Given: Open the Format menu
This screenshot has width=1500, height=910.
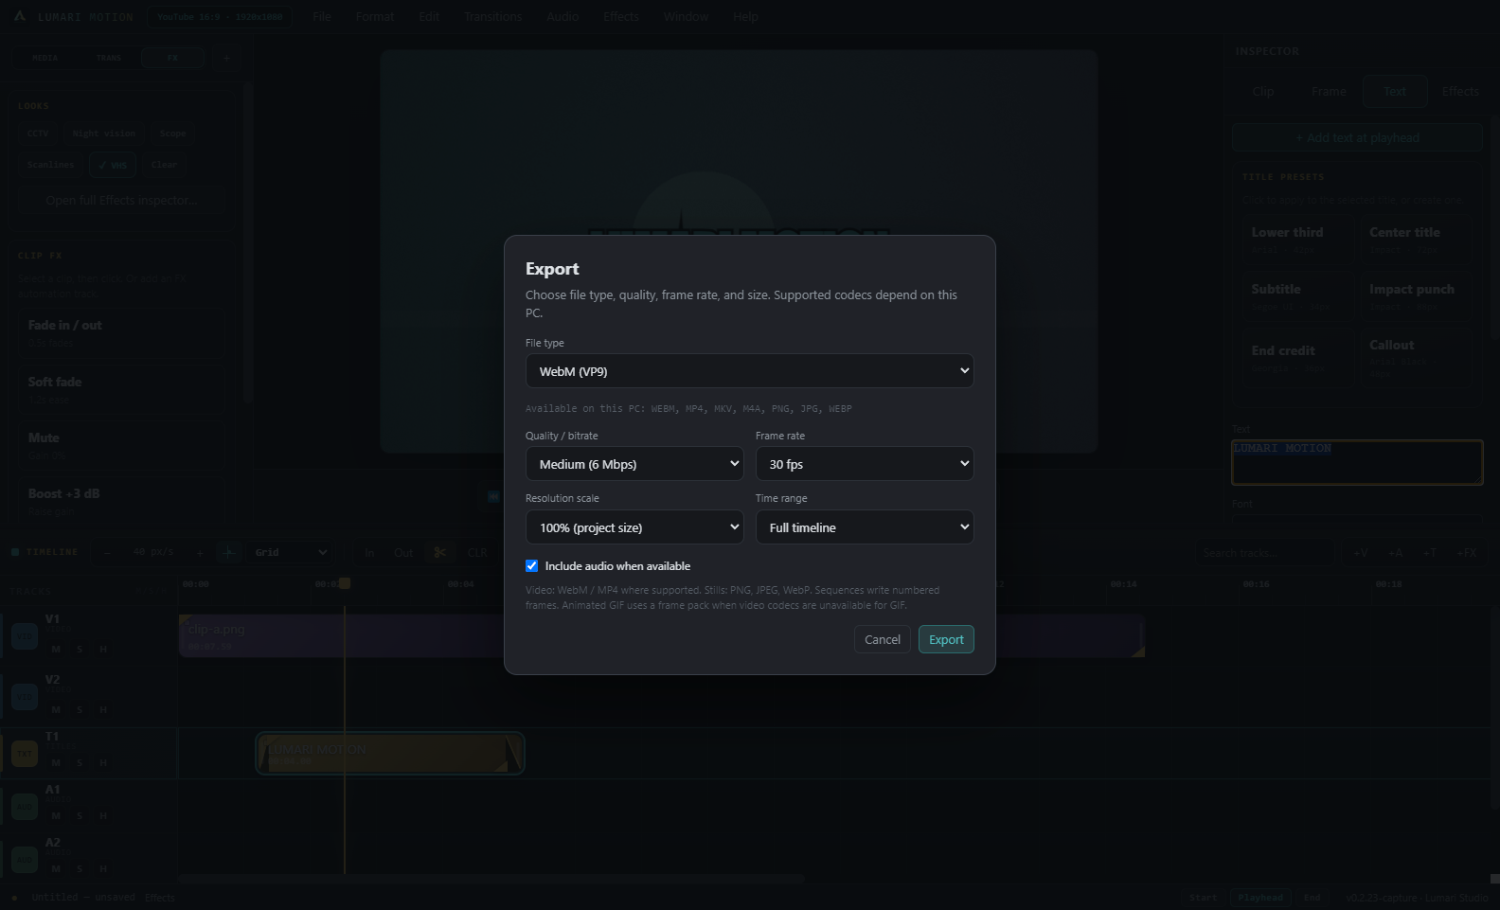Looking at the screenshot, I should 375,17.
